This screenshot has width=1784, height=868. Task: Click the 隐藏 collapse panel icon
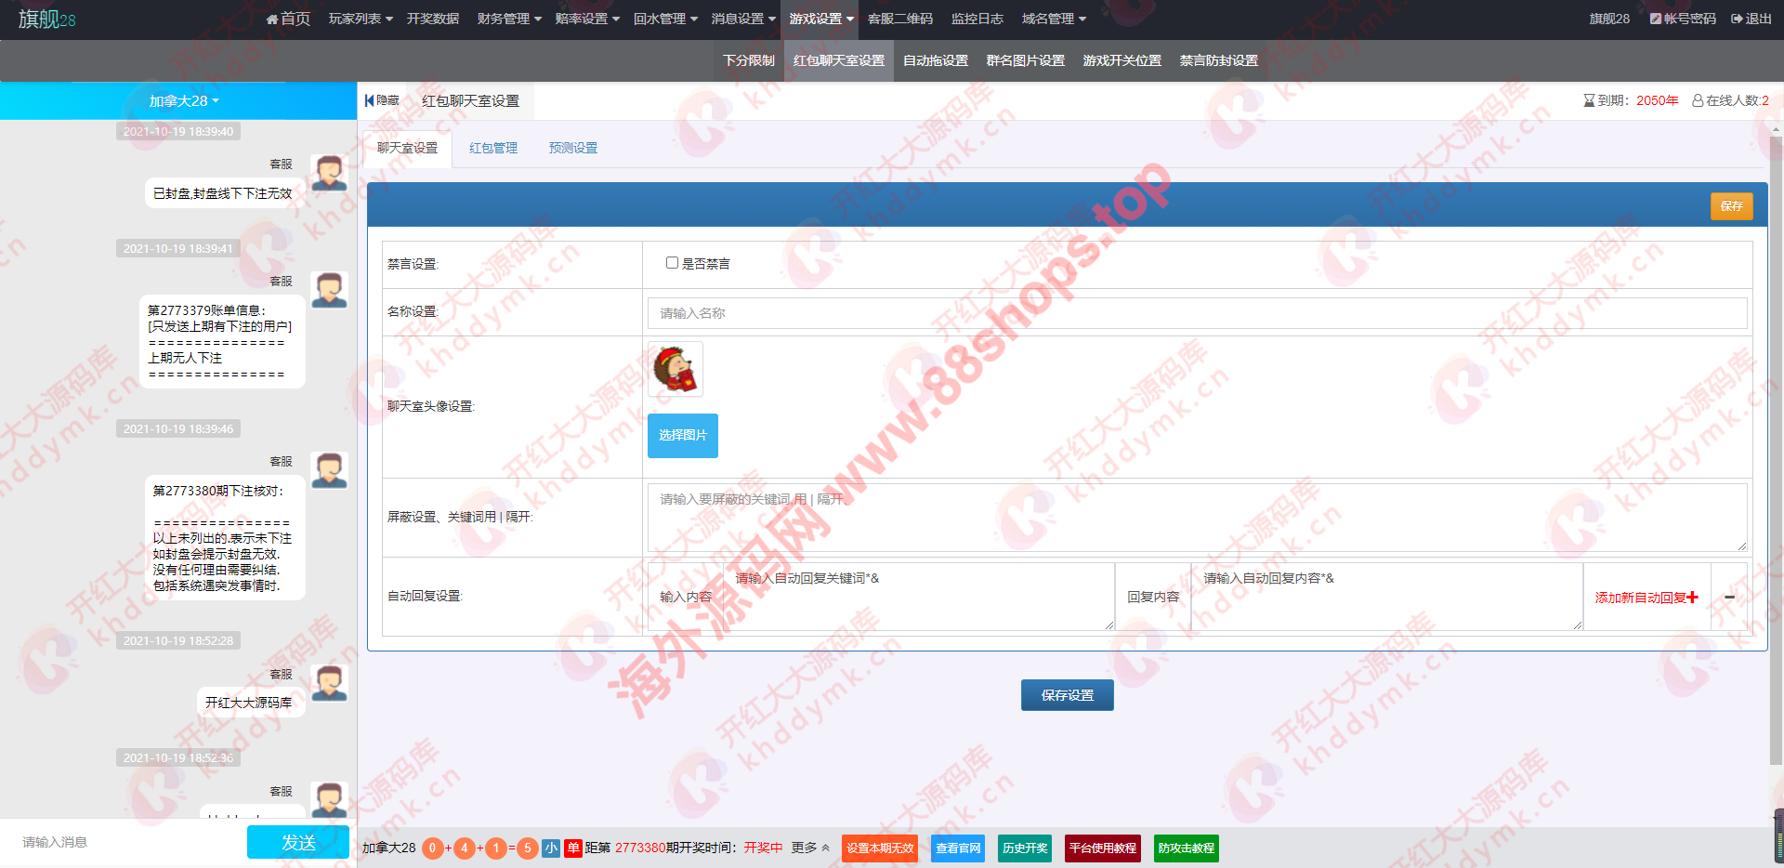tap(370, 100)
